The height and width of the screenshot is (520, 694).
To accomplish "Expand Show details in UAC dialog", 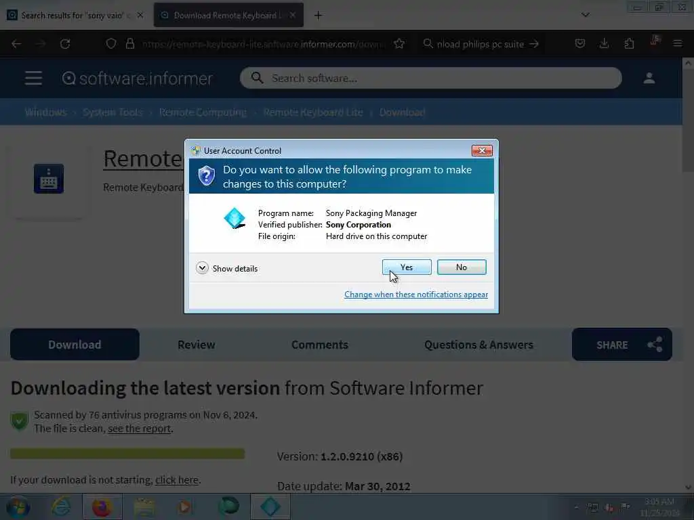I will [226, 268].
